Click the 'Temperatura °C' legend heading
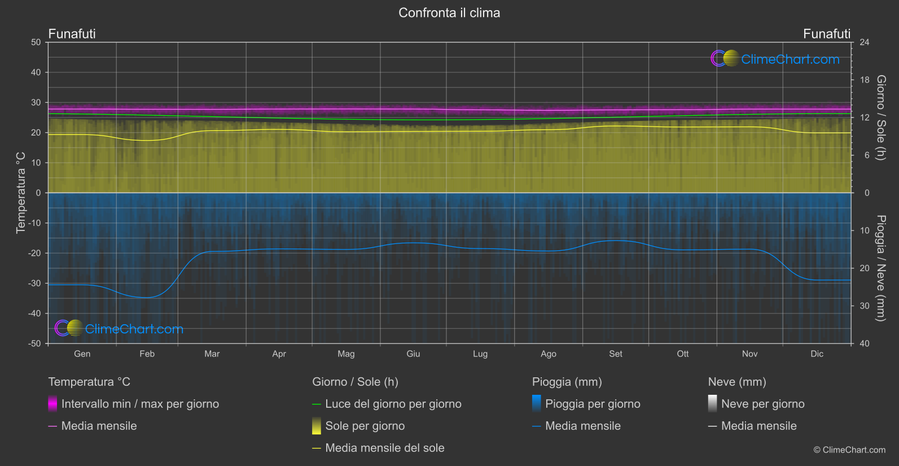Image resolution: width=899 pixels, height=466 pixels. click(89, 382)
